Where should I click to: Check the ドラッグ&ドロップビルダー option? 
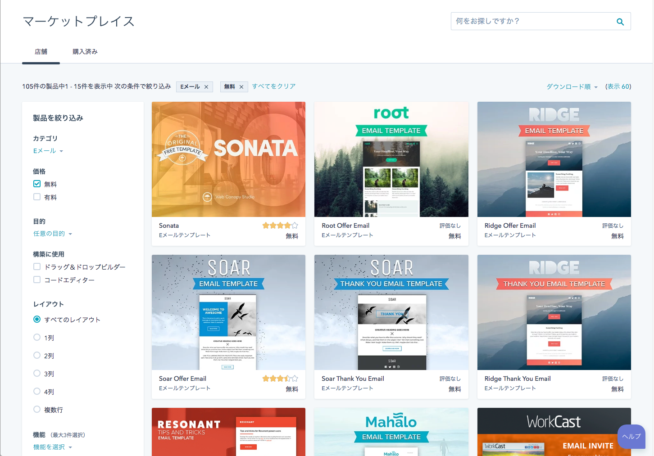pyautogui.click(x=37, y=266)
